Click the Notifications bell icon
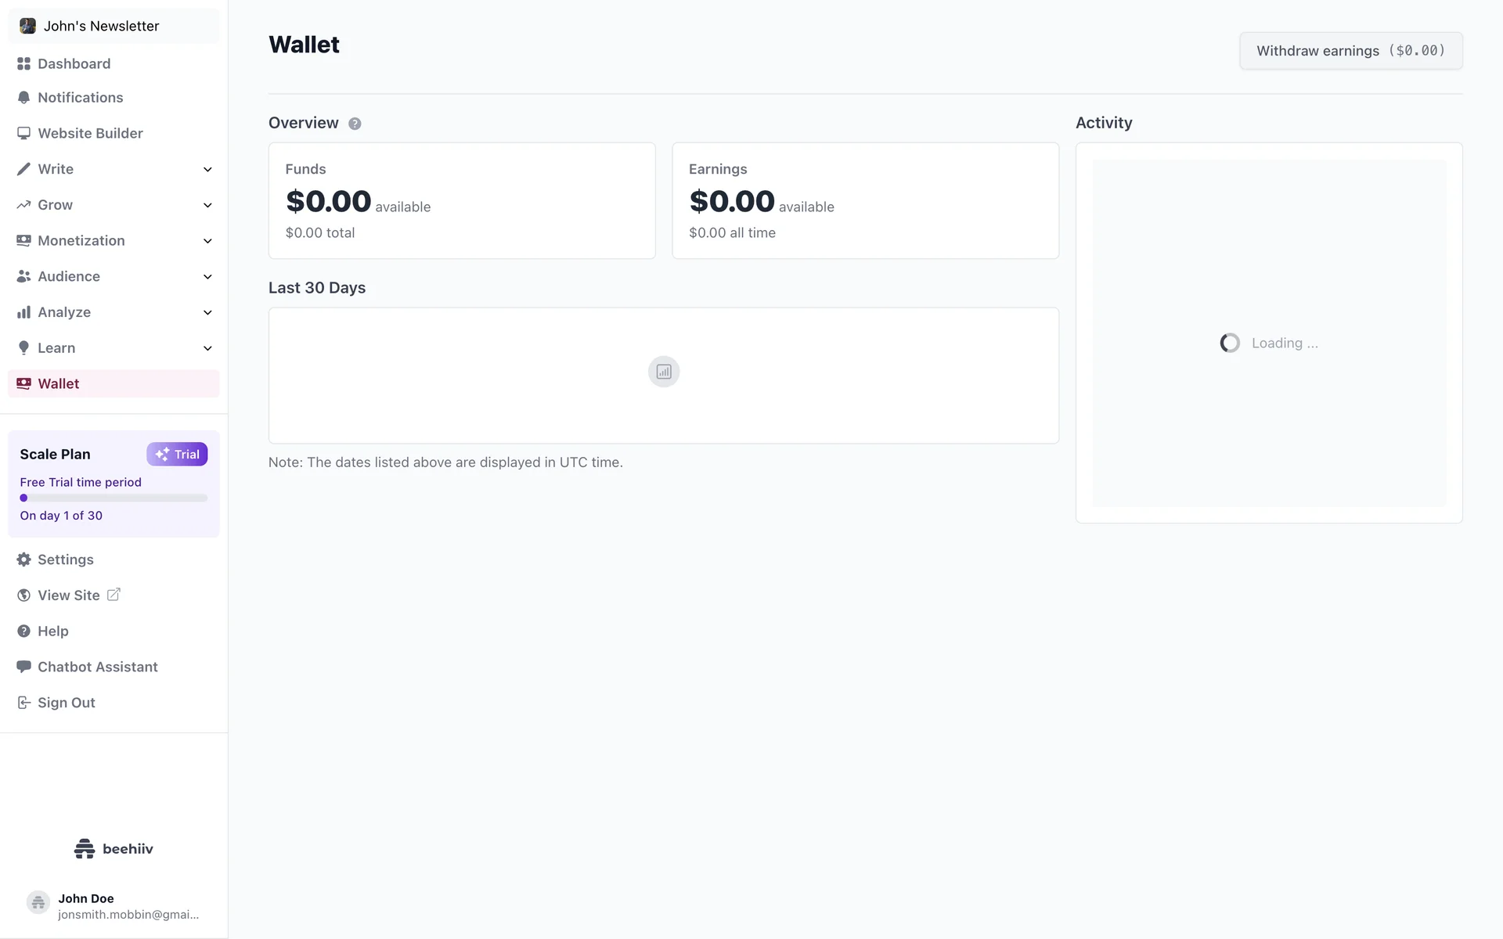 (x=23, y=98)
